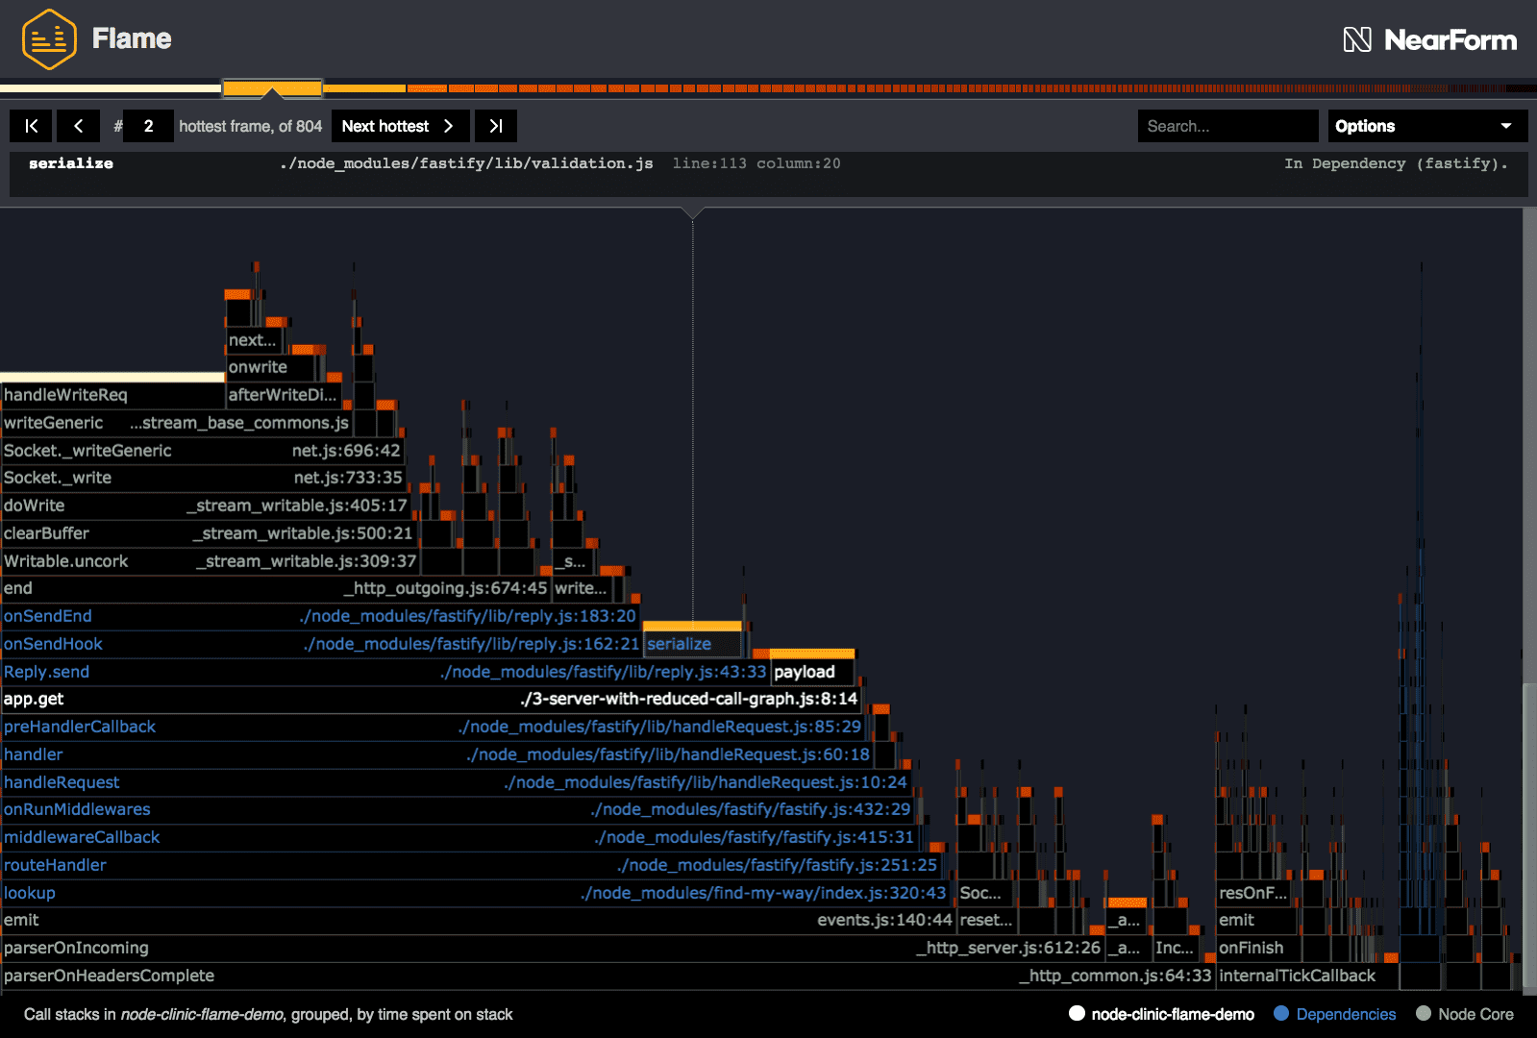
Task: Toggle node-clinic-flame-demo legend filter
Action: tap(1161, 1014)
